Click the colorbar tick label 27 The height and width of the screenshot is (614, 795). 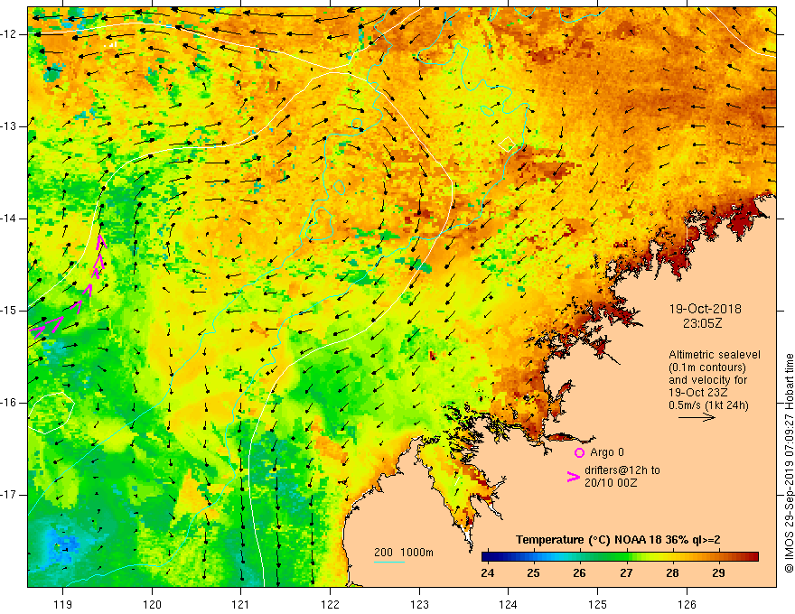click(626, 573)
